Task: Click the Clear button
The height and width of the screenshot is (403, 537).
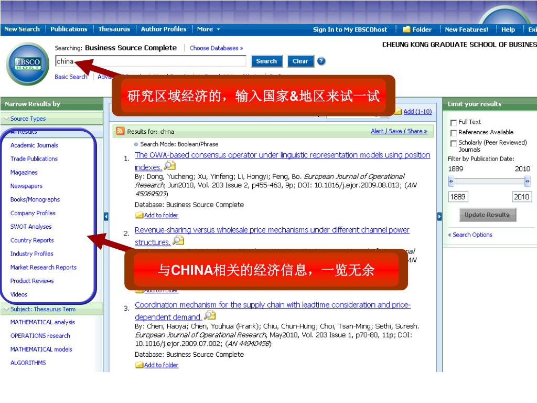Action: pos(300,61)
